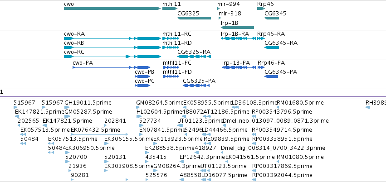Select the Irp-1B-RA transcript
Screen dimensions: 386x182
237,38
